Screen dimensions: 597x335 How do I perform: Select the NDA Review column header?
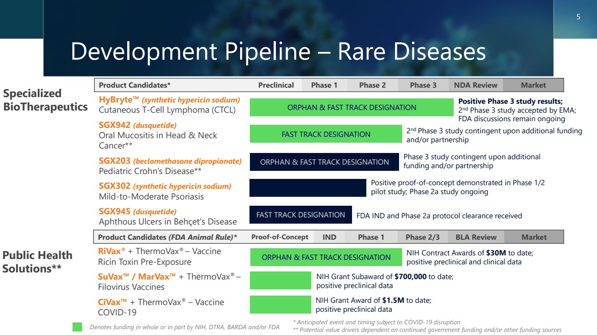coord(475,85)
